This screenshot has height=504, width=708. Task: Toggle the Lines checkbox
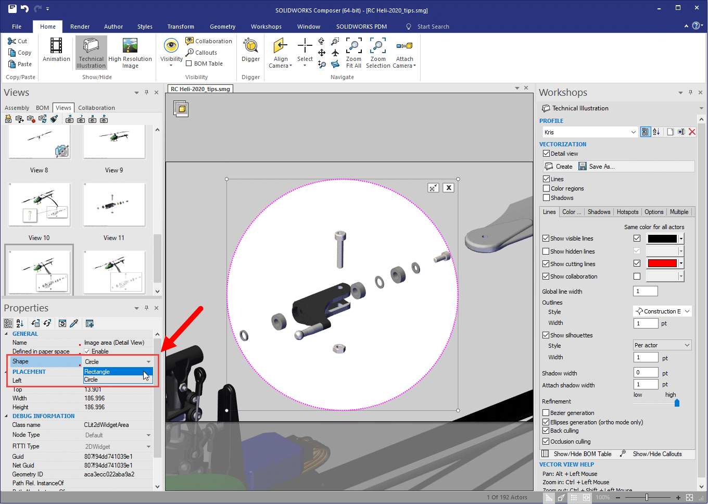(546, 179)
